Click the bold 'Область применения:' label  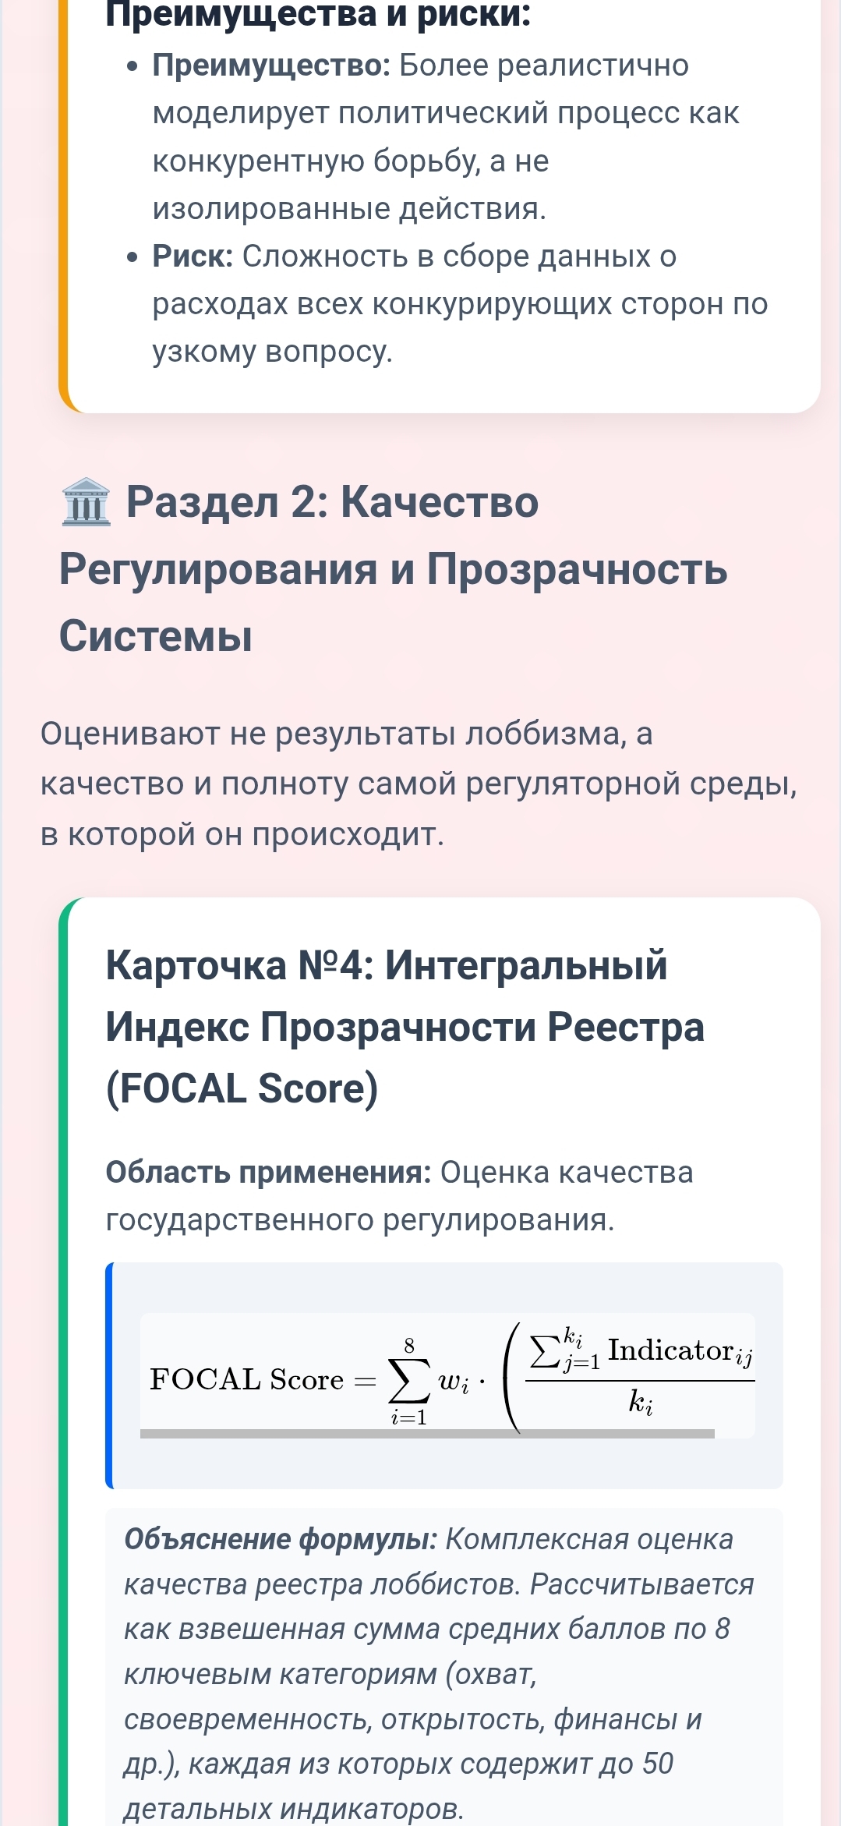coord(268,1172)
